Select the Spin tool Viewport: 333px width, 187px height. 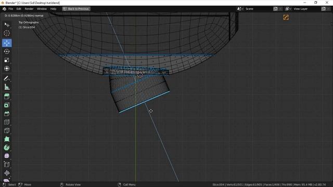click(7, 148)
